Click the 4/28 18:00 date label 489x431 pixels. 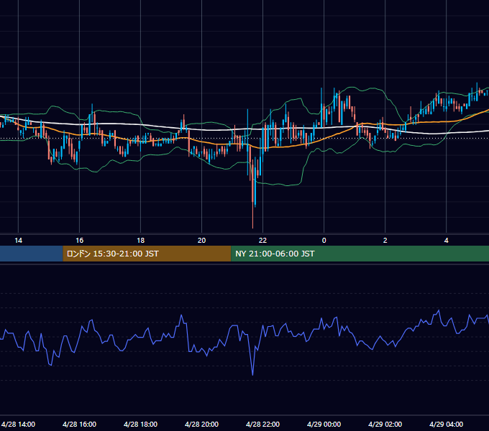pyautogui.click(x=140, y=424)
